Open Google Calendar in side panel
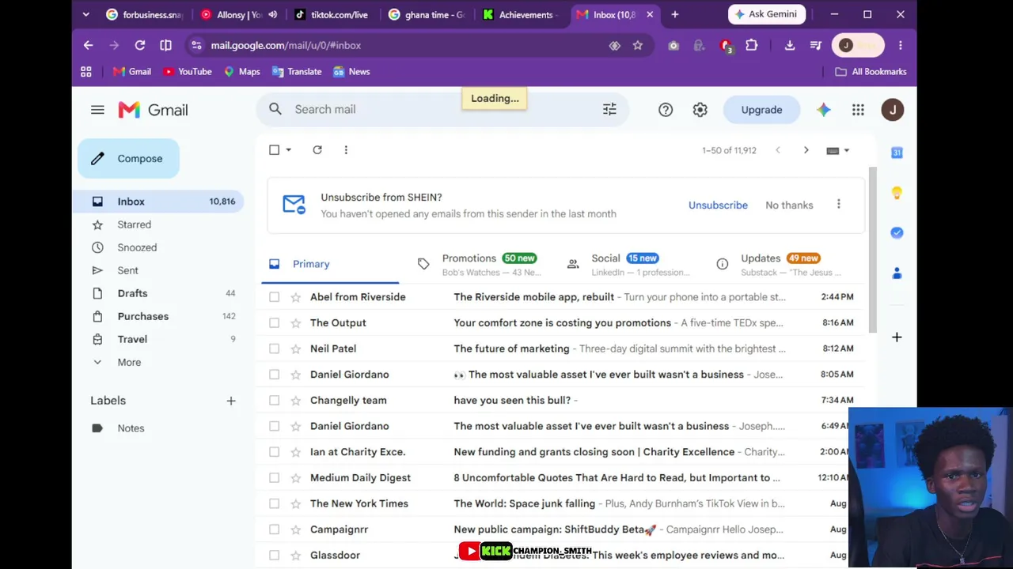Screen dimensions: 1013x569 (x=897, y=153)
